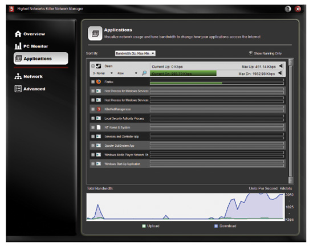Open Steam priority dropdown showing 3 - Normal
The height and width of the screenshot is (247, 313).
(x=103, y=73)
